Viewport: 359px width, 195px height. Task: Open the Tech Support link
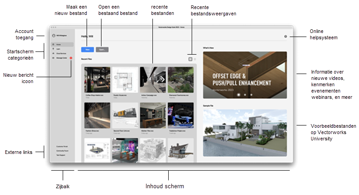coord(61,155)
